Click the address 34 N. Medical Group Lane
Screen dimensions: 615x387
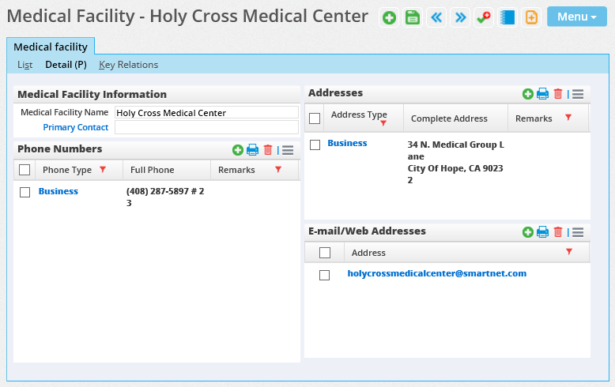(456, 150)
